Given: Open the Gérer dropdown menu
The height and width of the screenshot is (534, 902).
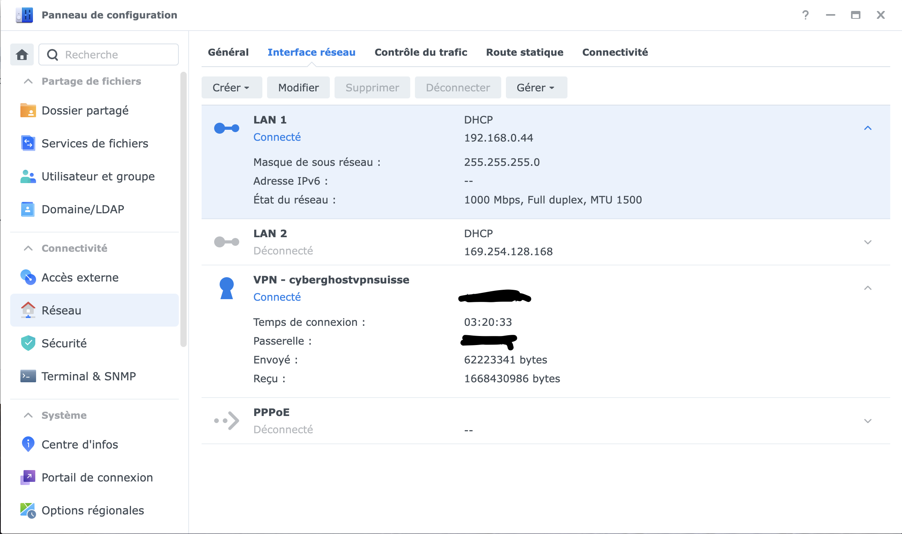Looking at the screenshot, I should click(x=536, y=87).
